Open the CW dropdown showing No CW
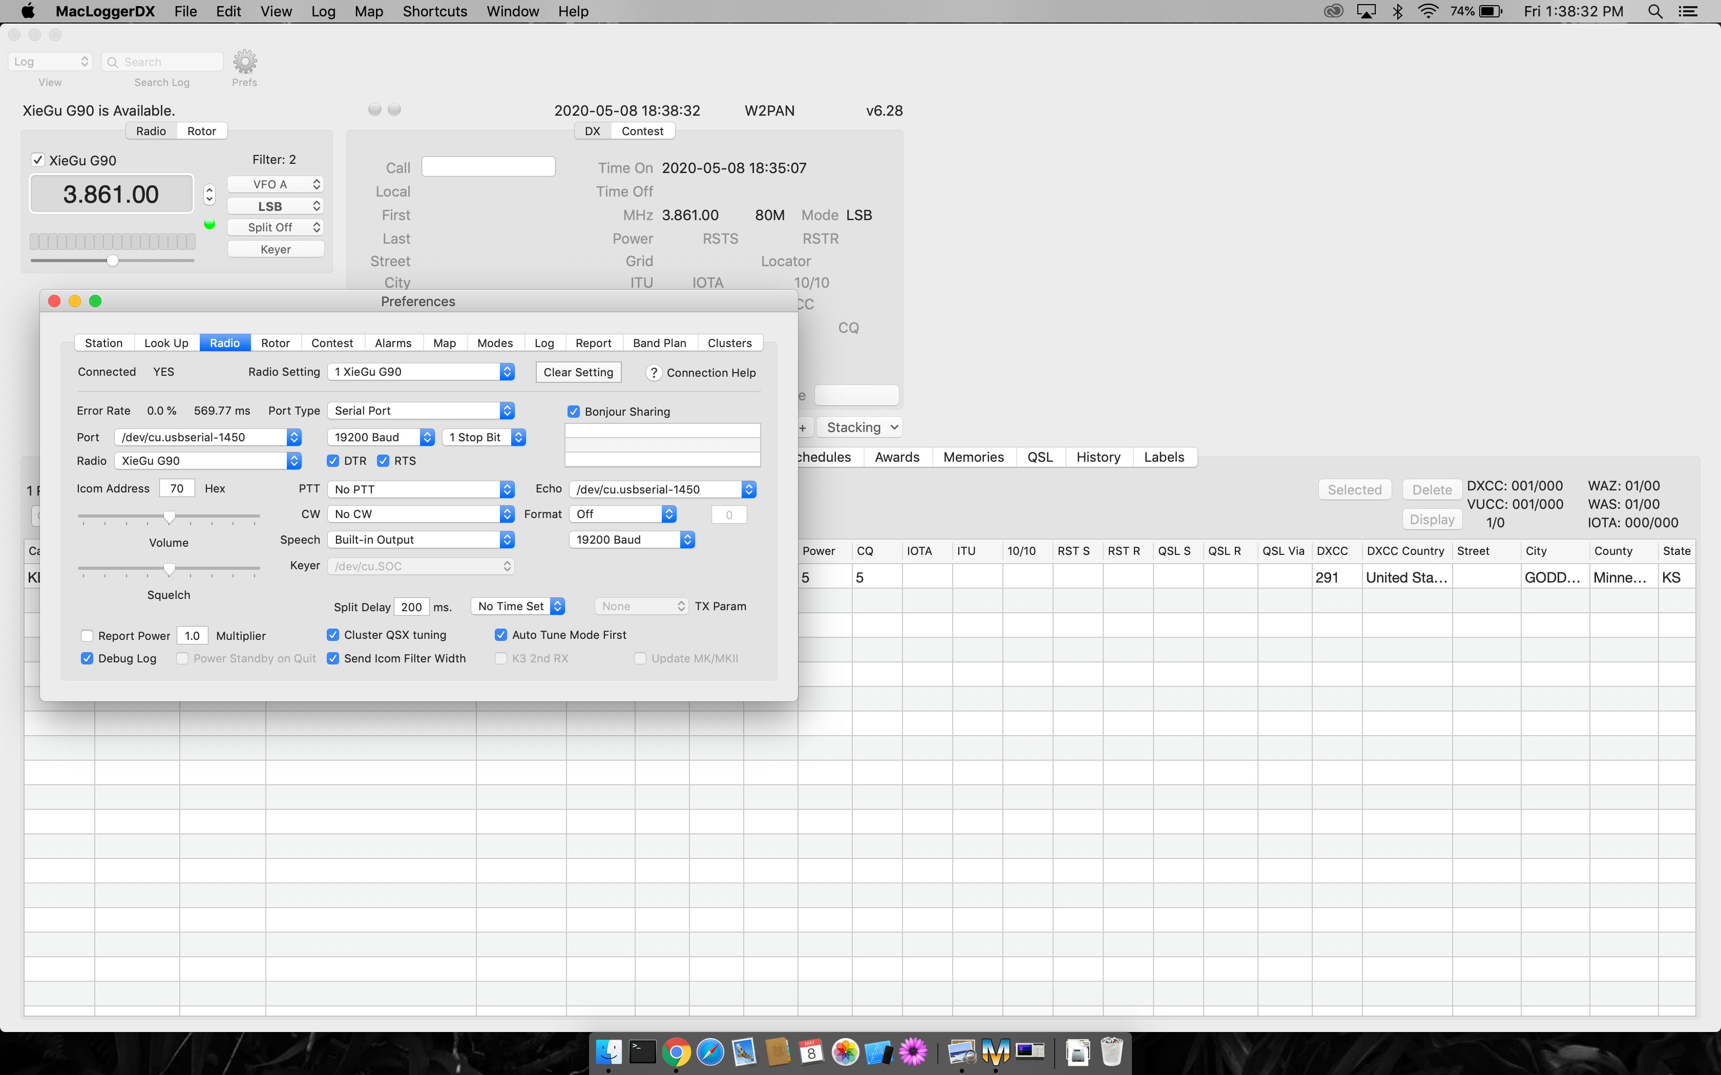This screenshot has height=1075, width=1721. coord(421,514)
